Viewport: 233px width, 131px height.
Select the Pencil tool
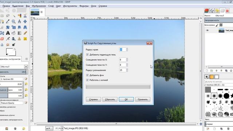point(25,33)
